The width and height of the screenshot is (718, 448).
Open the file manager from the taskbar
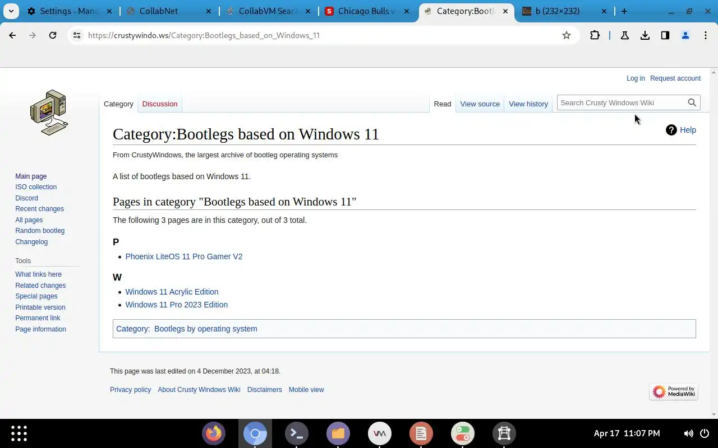(x=338, y=433)
